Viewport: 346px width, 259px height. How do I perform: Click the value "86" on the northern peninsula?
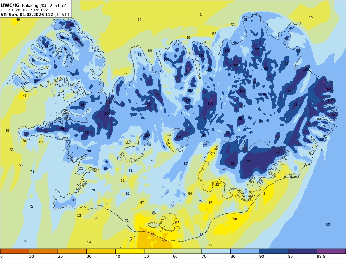(x=139, y=55)
